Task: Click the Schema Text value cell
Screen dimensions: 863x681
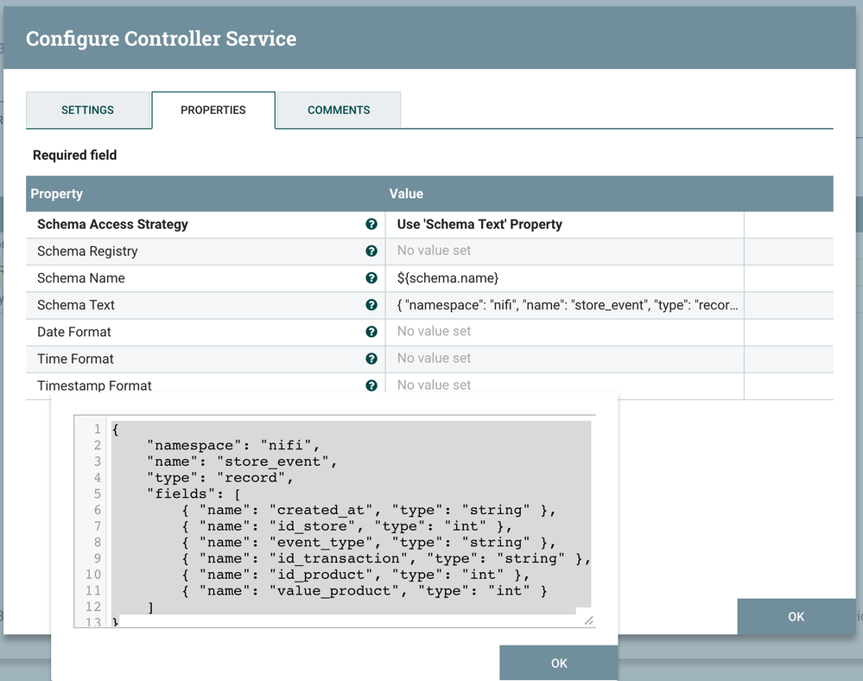Action: point(563,305)
